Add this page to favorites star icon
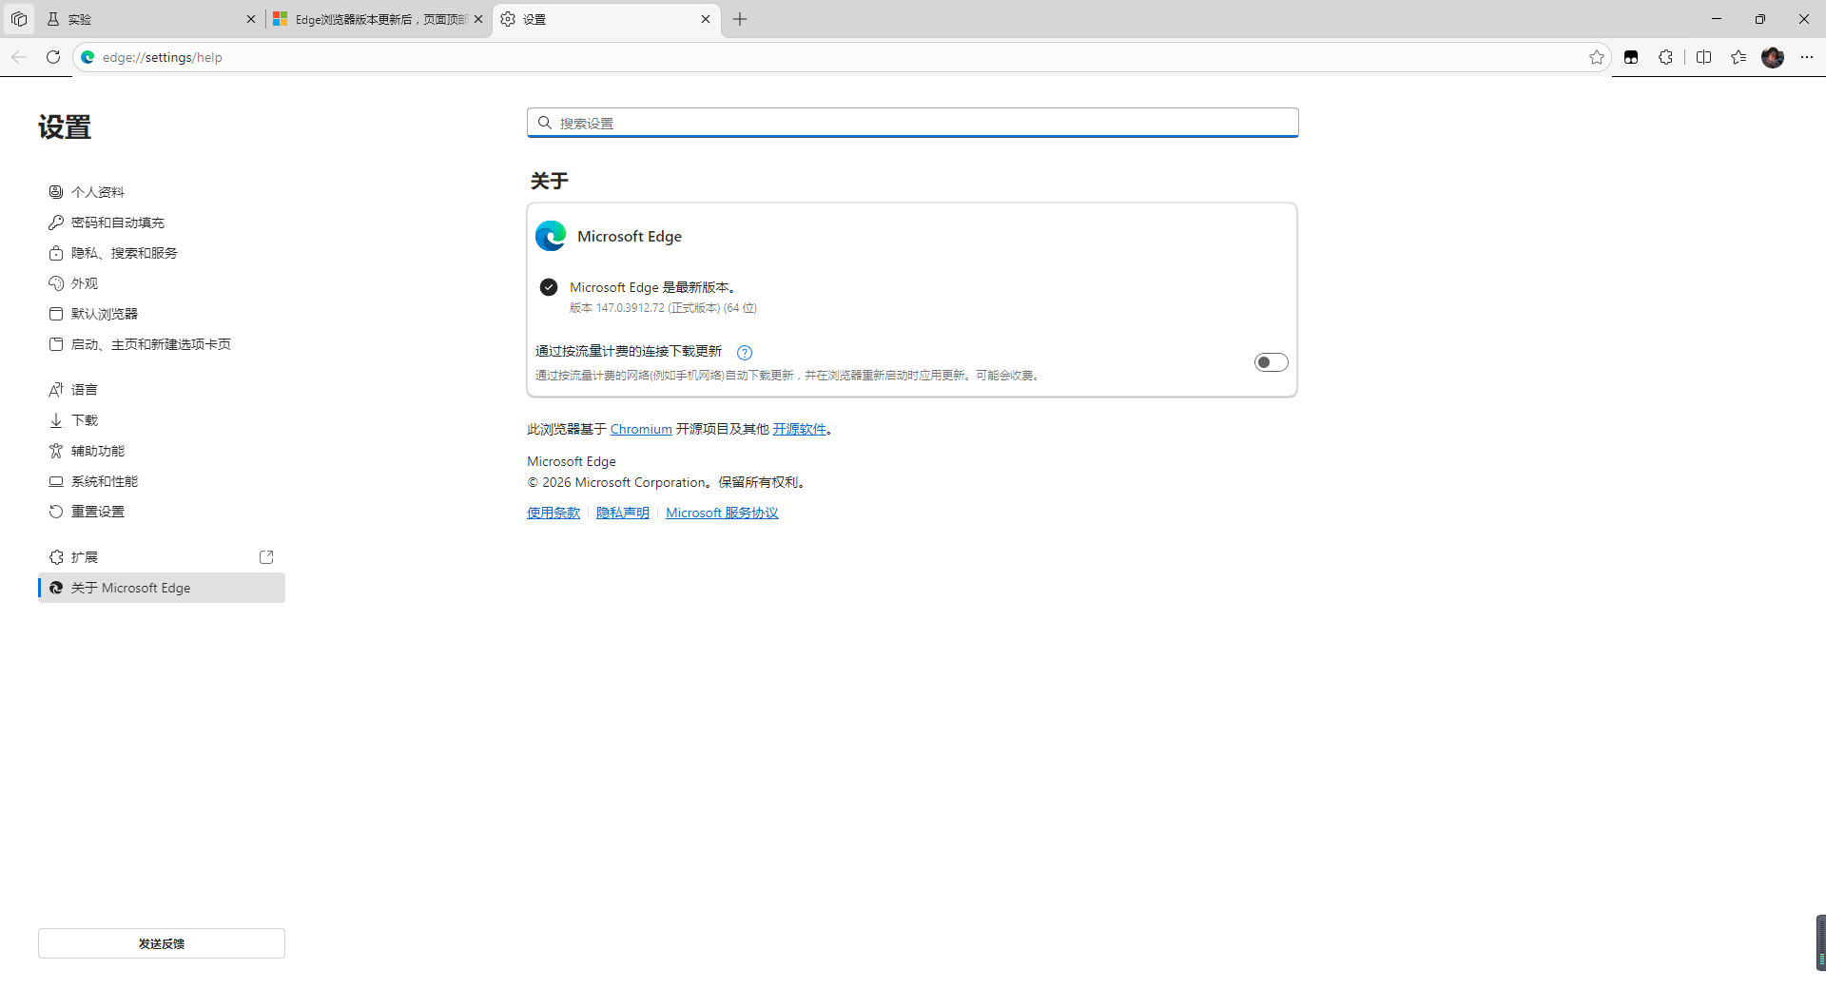 1596,57
